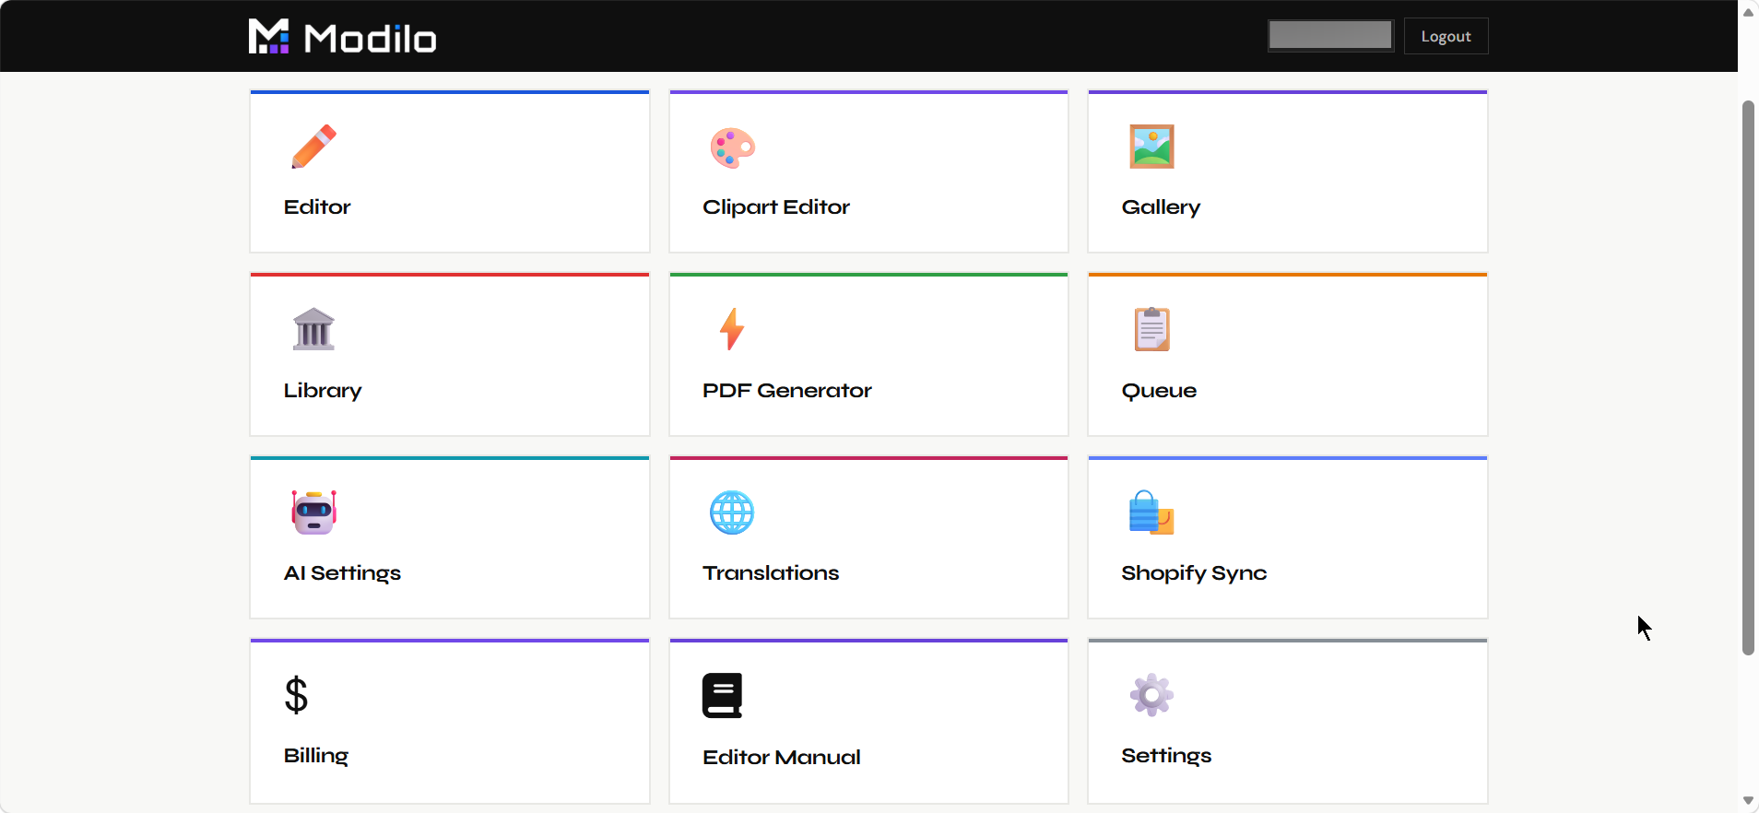Click the Modilo M logo mark
Screen dimensions: 1759x813
click(x=269, y=36)
